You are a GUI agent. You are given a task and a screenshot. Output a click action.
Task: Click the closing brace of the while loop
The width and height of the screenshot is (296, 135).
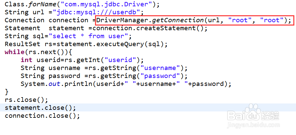pos(7,92)
